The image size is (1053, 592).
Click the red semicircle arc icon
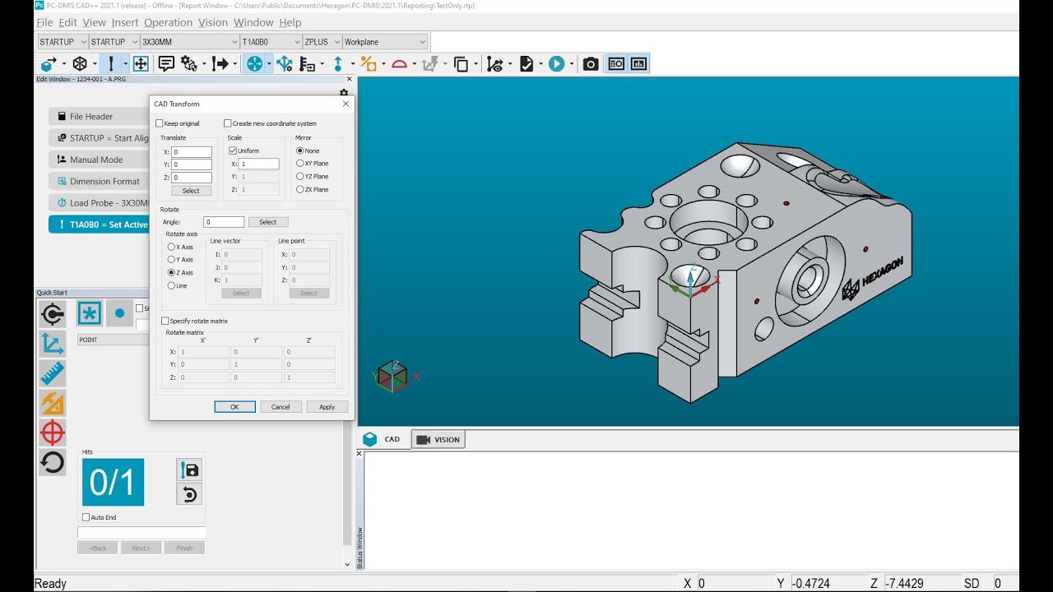pos(399,63)
